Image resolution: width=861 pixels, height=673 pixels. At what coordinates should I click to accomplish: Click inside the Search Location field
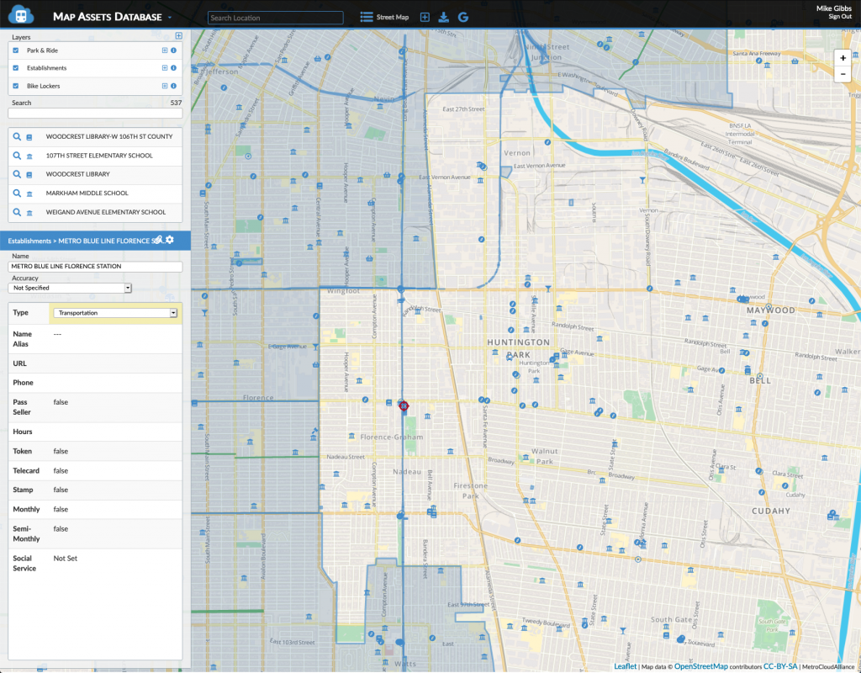click(x=274, y=17)
